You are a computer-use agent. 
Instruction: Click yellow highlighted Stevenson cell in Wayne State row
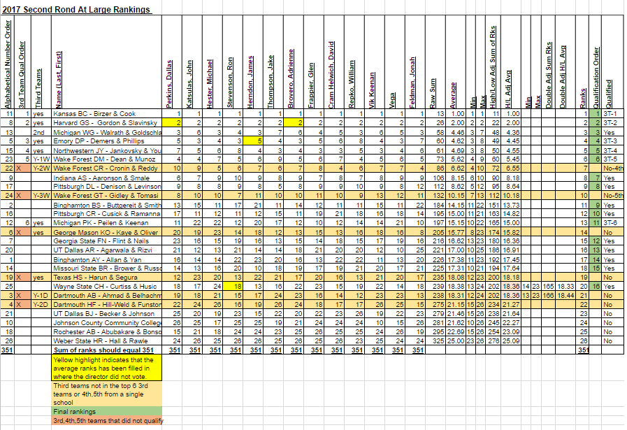233,287
